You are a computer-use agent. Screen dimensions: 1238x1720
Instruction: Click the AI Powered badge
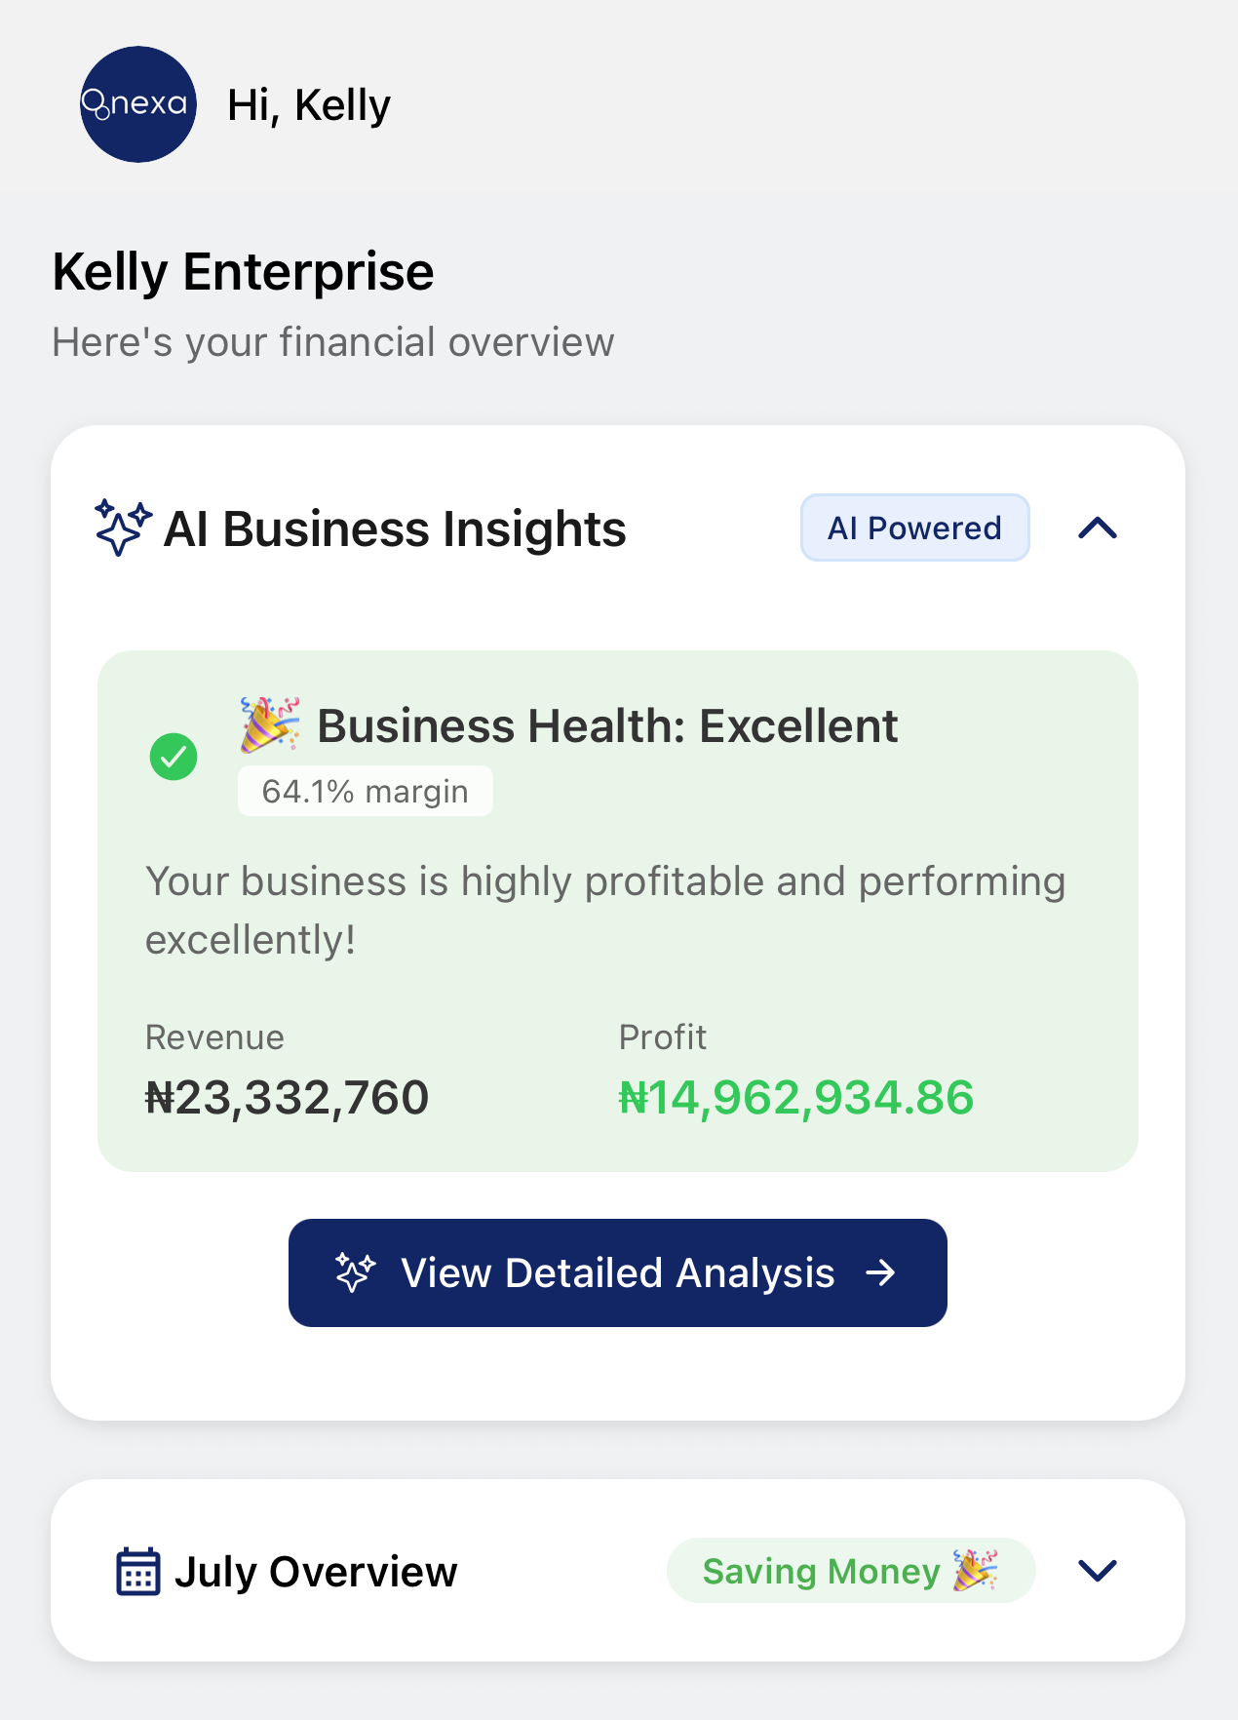[x=915, y=528]
